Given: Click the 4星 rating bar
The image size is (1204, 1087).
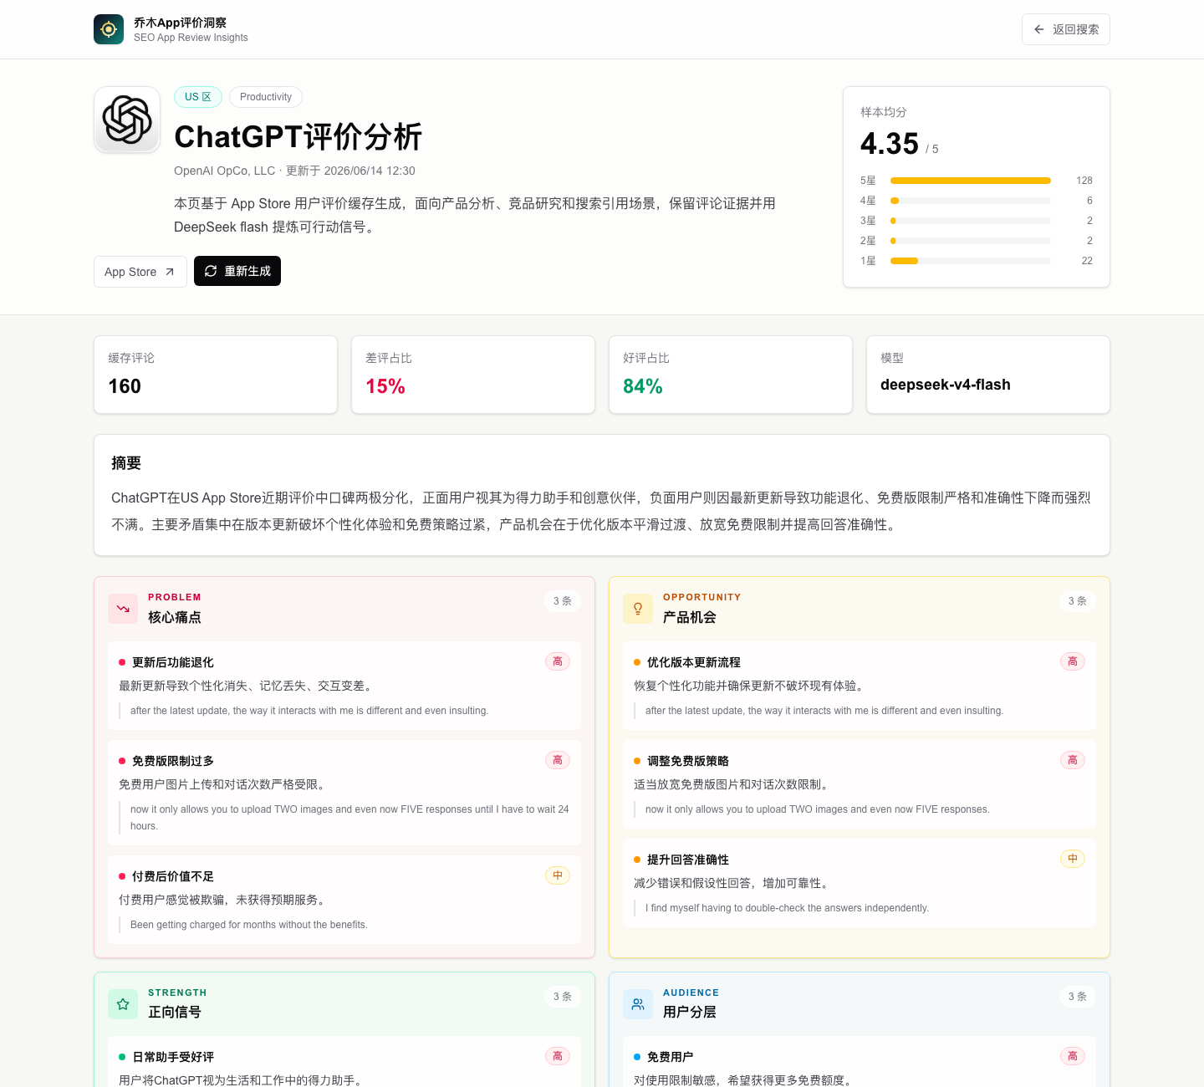Looking at the screenshot, I should click(971, 201).
